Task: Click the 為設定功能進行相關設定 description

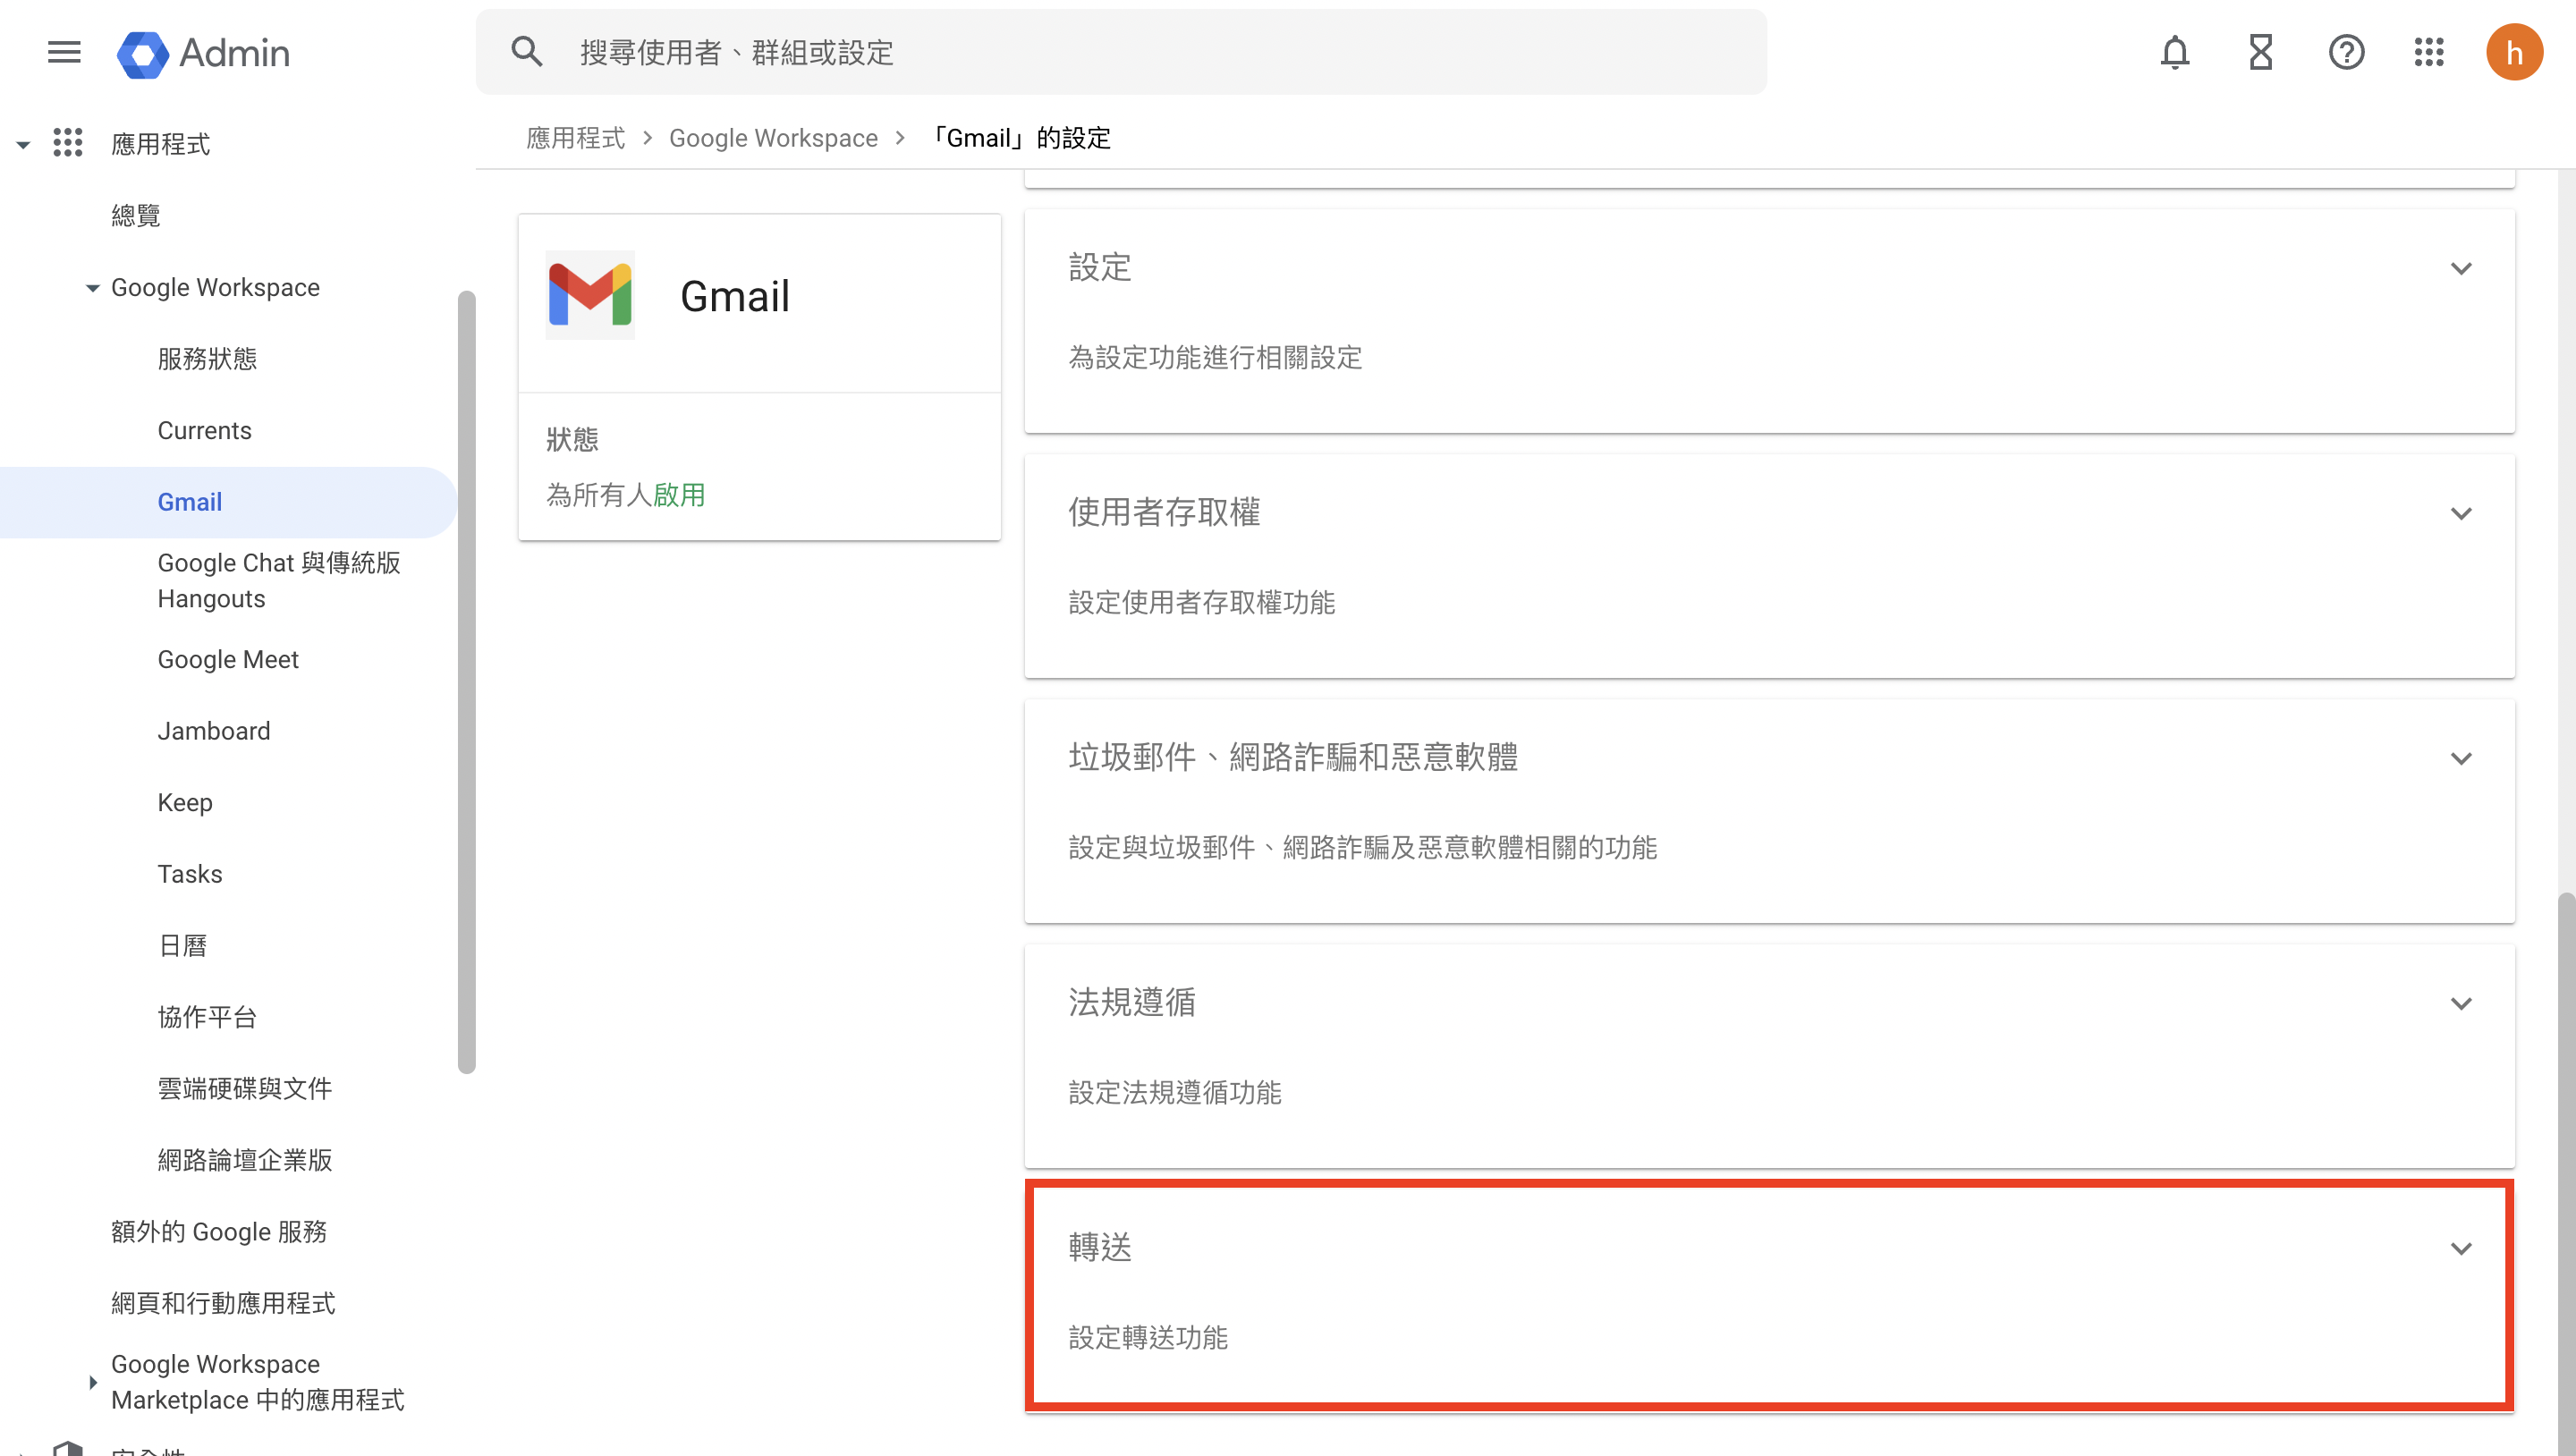Action: [x=1215, y=357]
